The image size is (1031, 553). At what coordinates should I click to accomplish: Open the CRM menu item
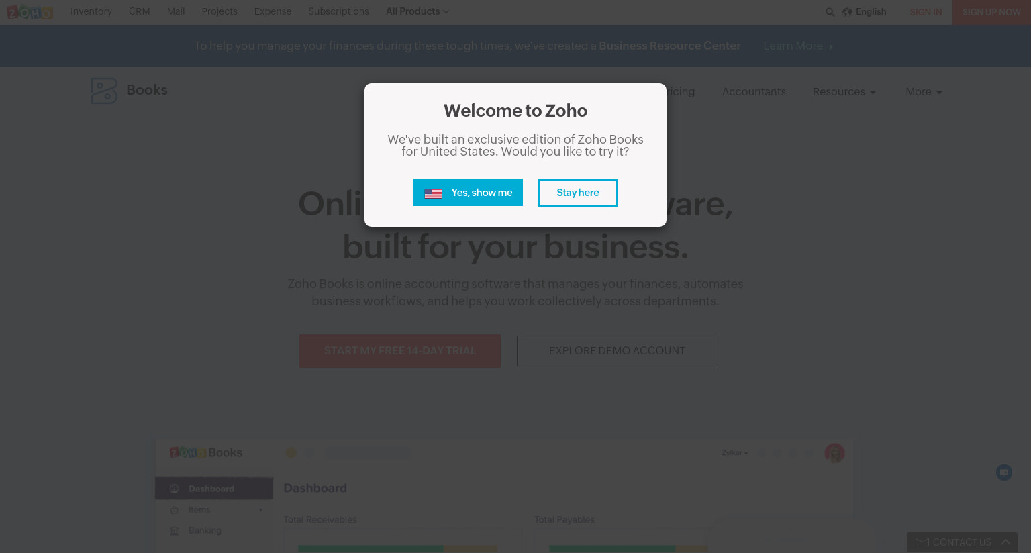point(140,11)
